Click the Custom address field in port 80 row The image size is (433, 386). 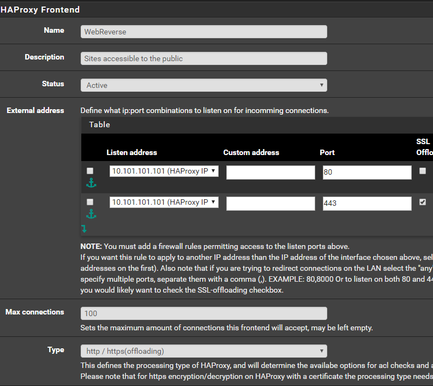[x=270, y=173]
